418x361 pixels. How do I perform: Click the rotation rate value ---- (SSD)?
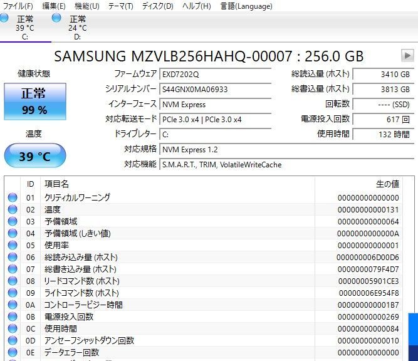(384, 105)
